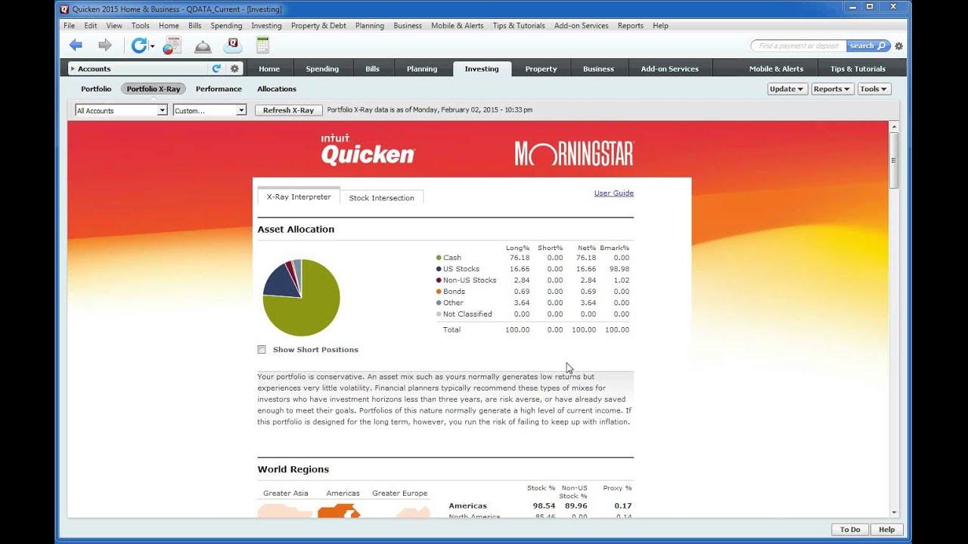The height and width of the screenshot is (544, 968).
Task: Select the X-Ray Interpreter tab
Action: point(299,196)
